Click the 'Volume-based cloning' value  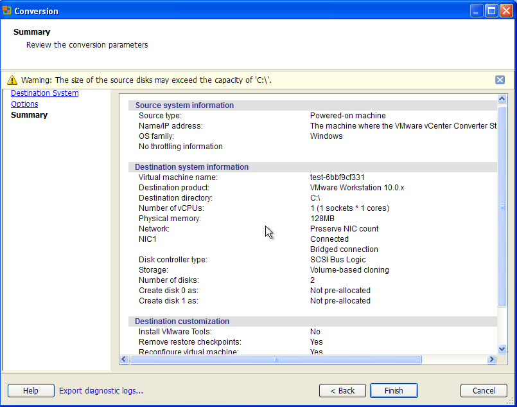pyautogui.click(x=349, y=270)
